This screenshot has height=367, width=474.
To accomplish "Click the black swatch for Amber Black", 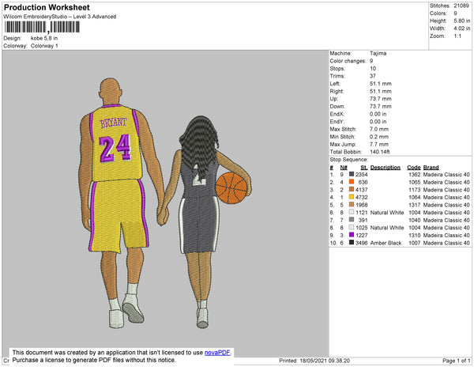I will click(352, 242).
